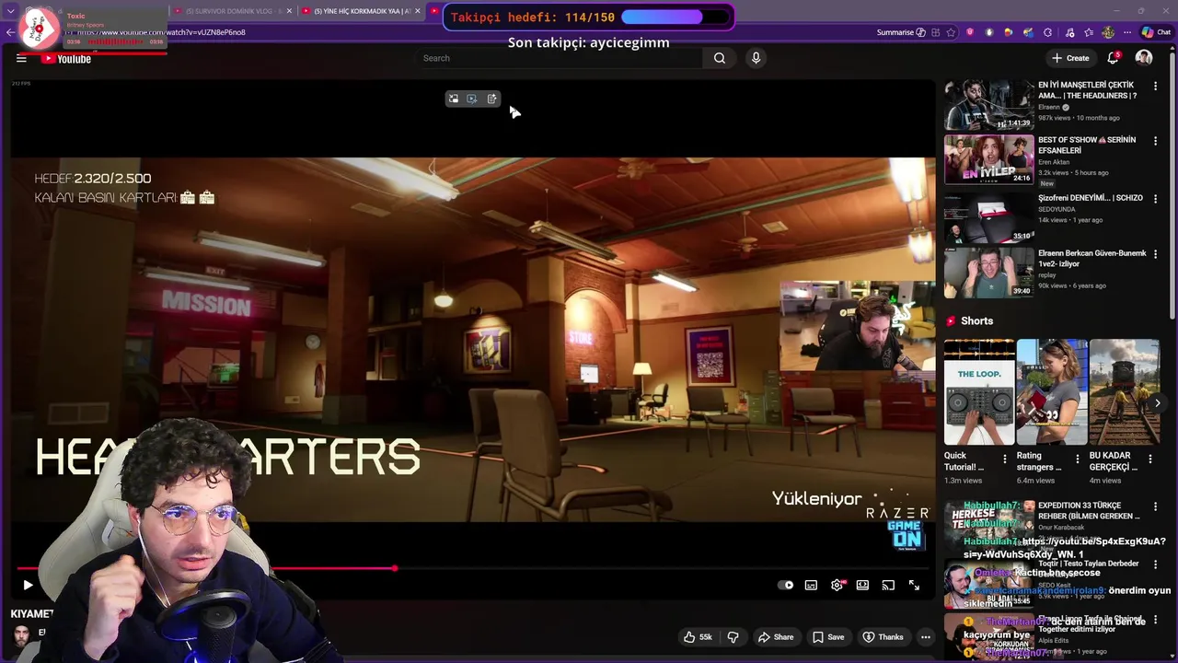Open EN İYİ MANŞETLERİ ÇEKTİK video thumbnail
This screenshot has width=1178, height=663.
tap(988, 104)
